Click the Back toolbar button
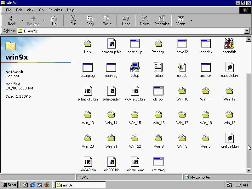The width and height of the screenshot is (252, 189). (x=12, y=21)
